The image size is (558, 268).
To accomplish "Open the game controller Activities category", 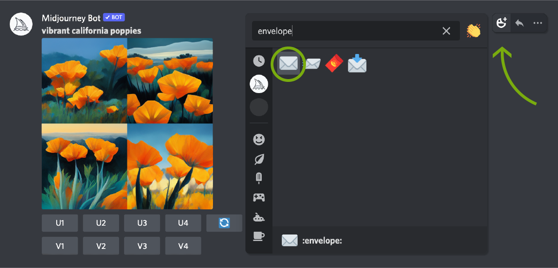I will pyautogui.click(x=259, y=197).
